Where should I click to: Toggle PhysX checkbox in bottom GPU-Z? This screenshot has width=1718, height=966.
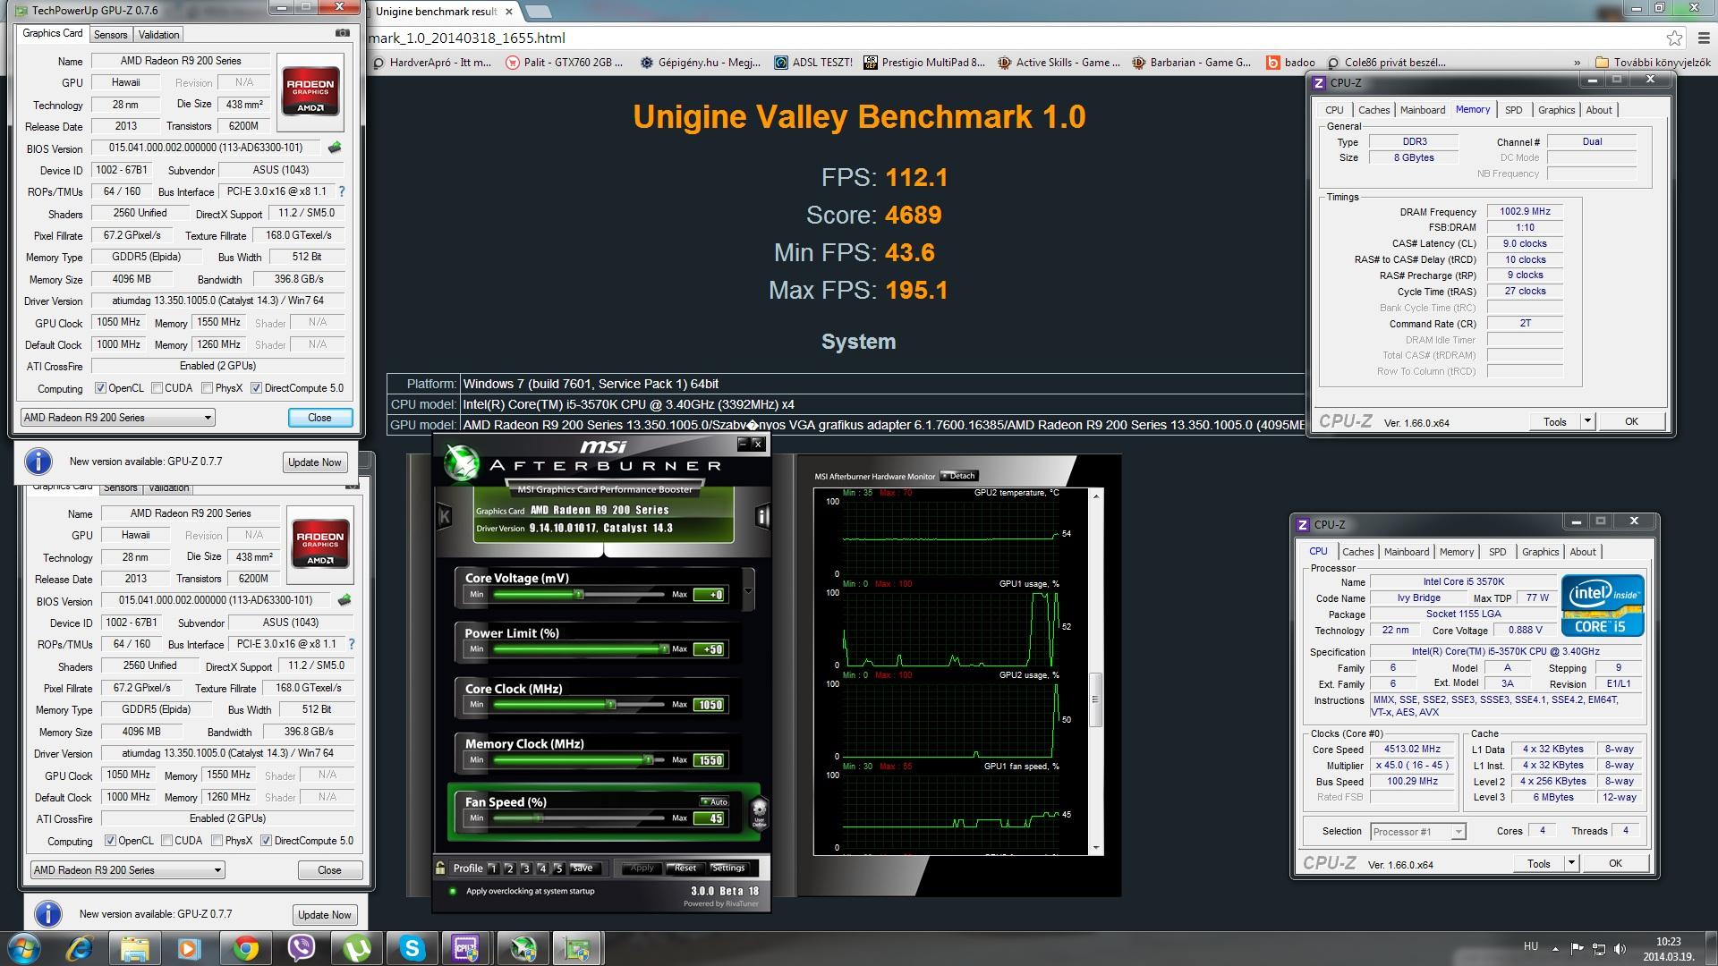tap(217, 841)
